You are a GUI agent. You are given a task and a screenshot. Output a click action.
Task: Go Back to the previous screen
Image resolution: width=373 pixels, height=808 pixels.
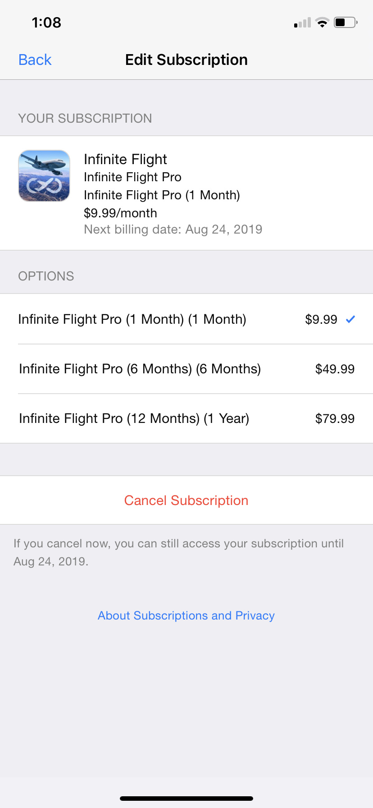pos(35,60)
